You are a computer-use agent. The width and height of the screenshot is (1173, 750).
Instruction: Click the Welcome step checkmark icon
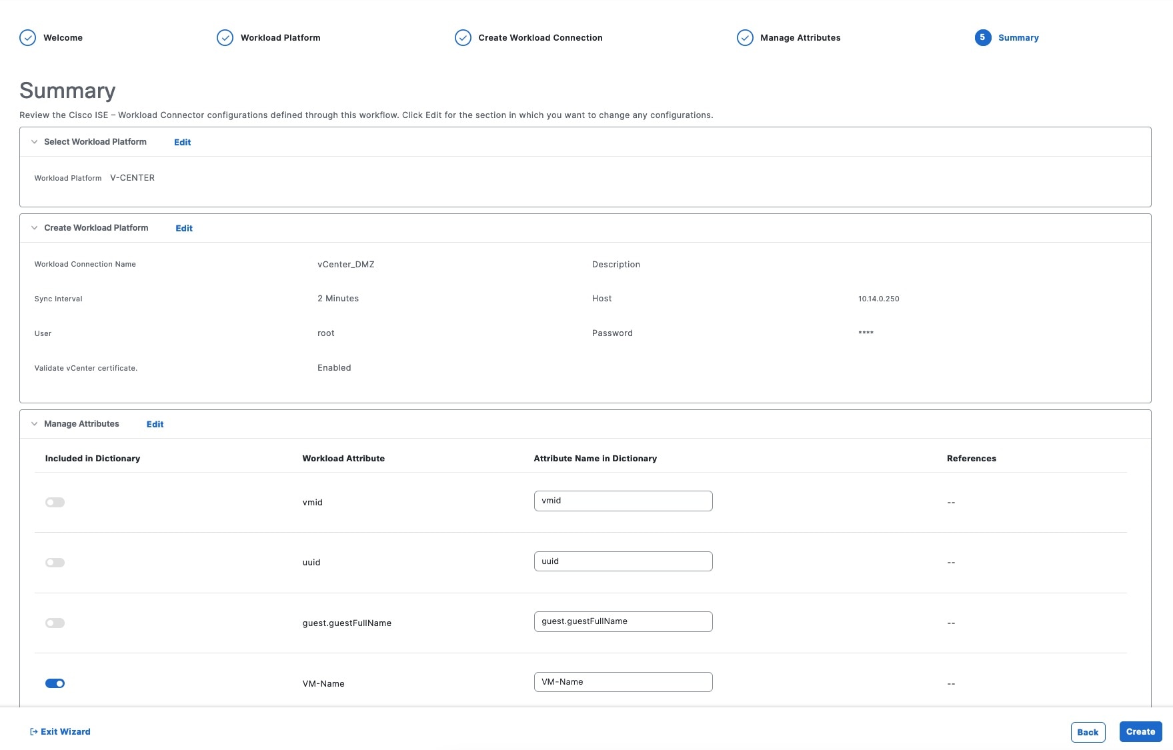coord(28,38)
